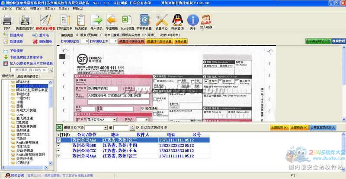Open 帮助 menu
The width and height of the screenshot is (346, 179).
click(78, 9)
